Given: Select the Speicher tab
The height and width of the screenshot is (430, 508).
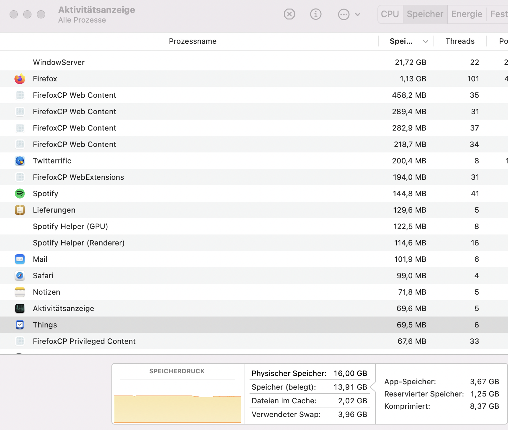Looking at the screenshot, I should pyautogui.click(x=425, y=14).
